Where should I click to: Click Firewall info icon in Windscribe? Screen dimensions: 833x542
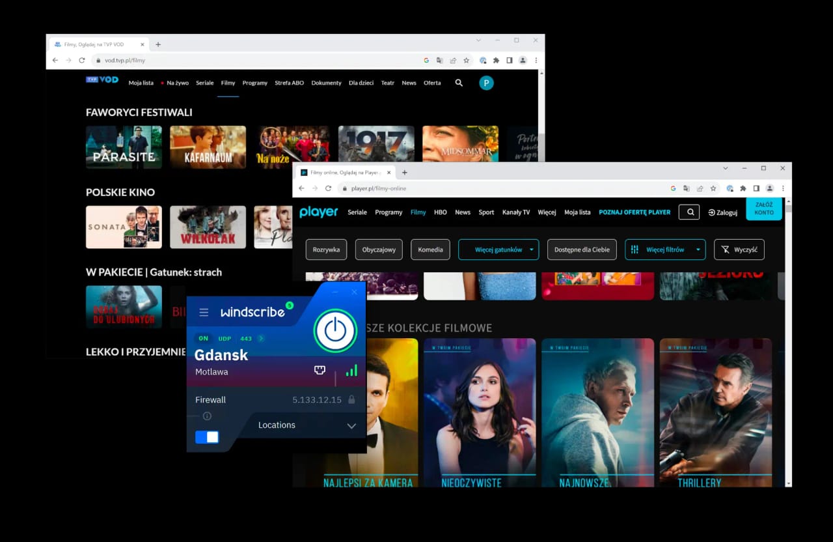tap(207, 416)
